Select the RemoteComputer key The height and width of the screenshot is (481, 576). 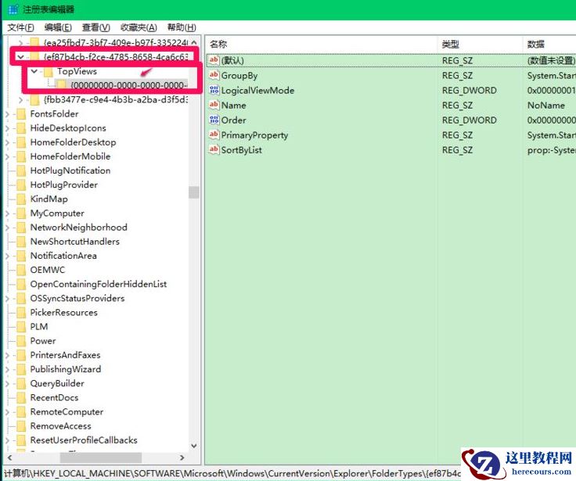[x=67, y=412]
